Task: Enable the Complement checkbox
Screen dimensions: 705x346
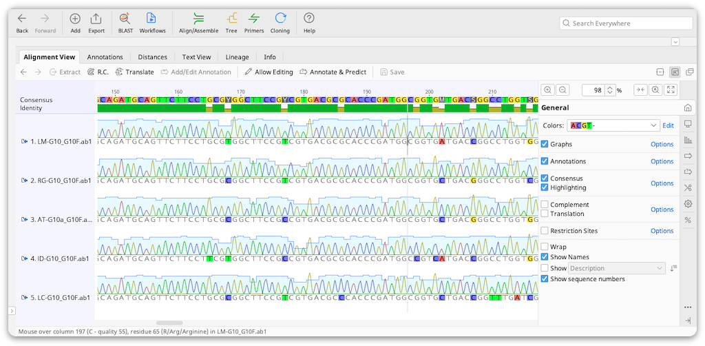Action: point(545,204)
